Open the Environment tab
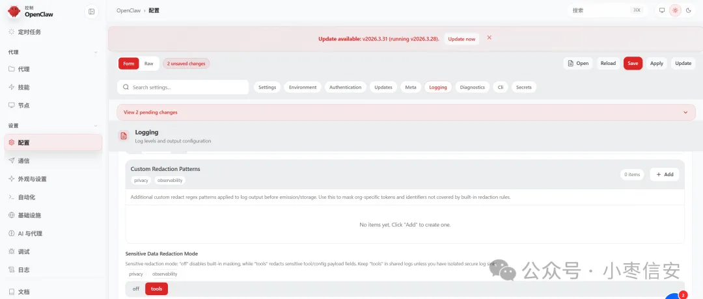This screenshot has height=299, width=703. tap(303, 87)
